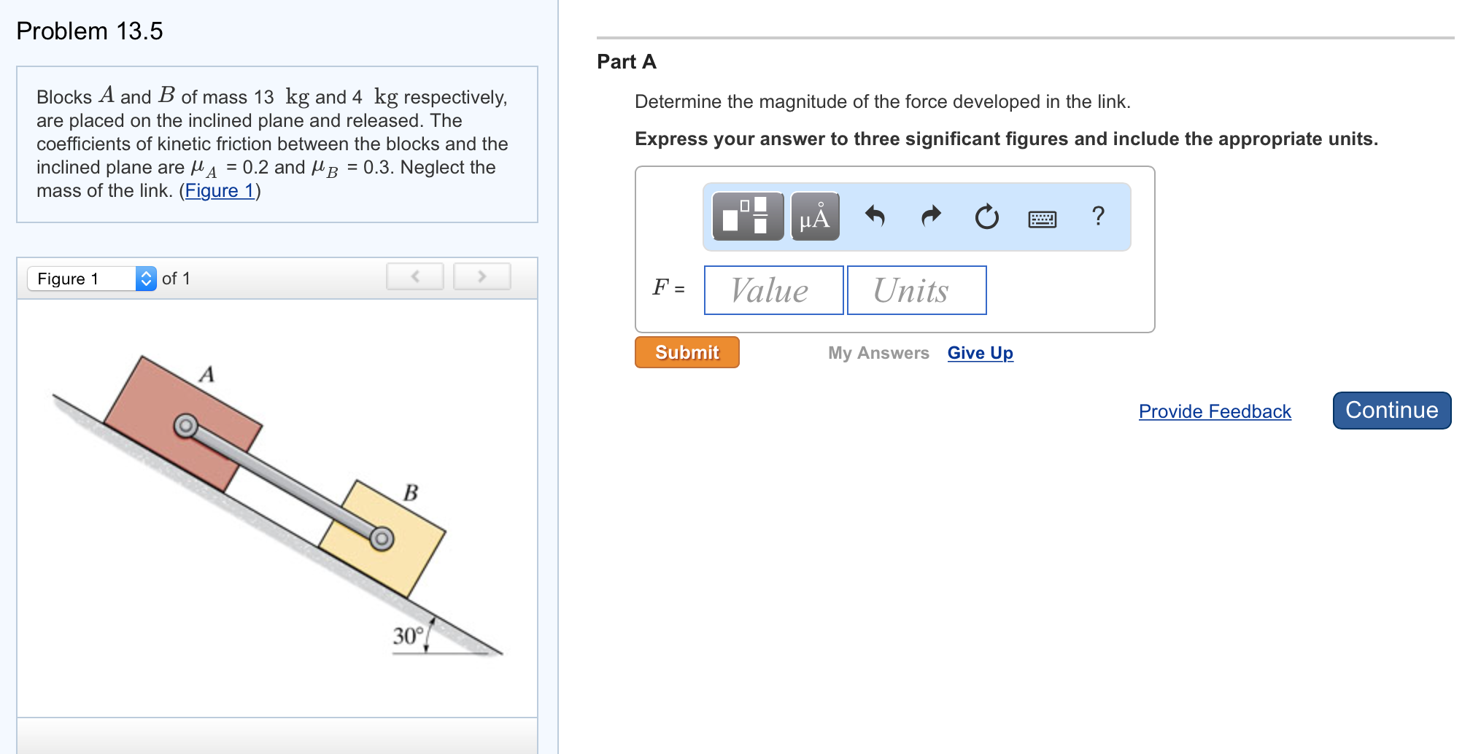Screen dimensions: 1481x754
Task: Reset the answer with the circular arrow
Action: [x=987, y=217]
